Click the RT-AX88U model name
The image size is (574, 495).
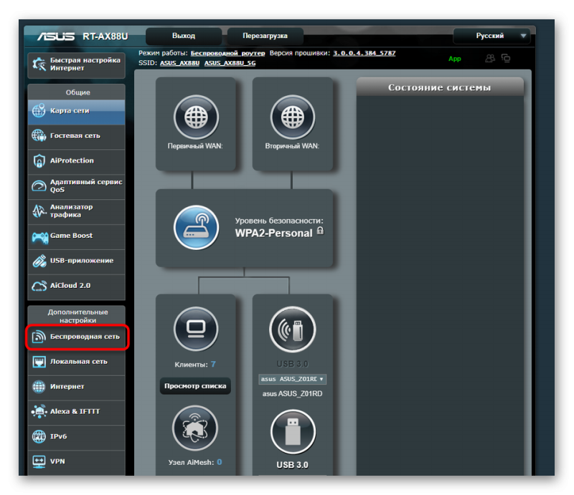(105, 37)
